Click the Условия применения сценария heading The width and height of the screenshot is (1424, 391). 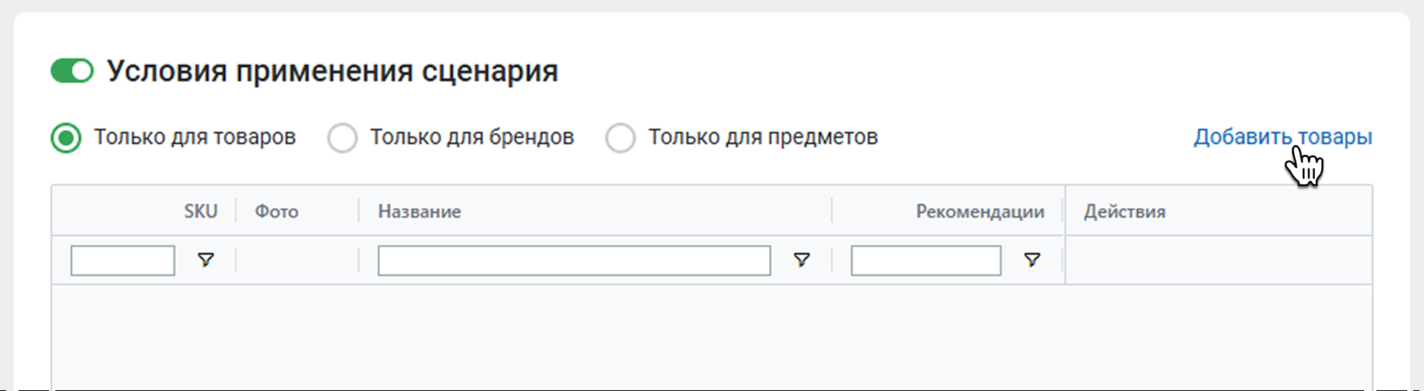(x=332, y=71)
